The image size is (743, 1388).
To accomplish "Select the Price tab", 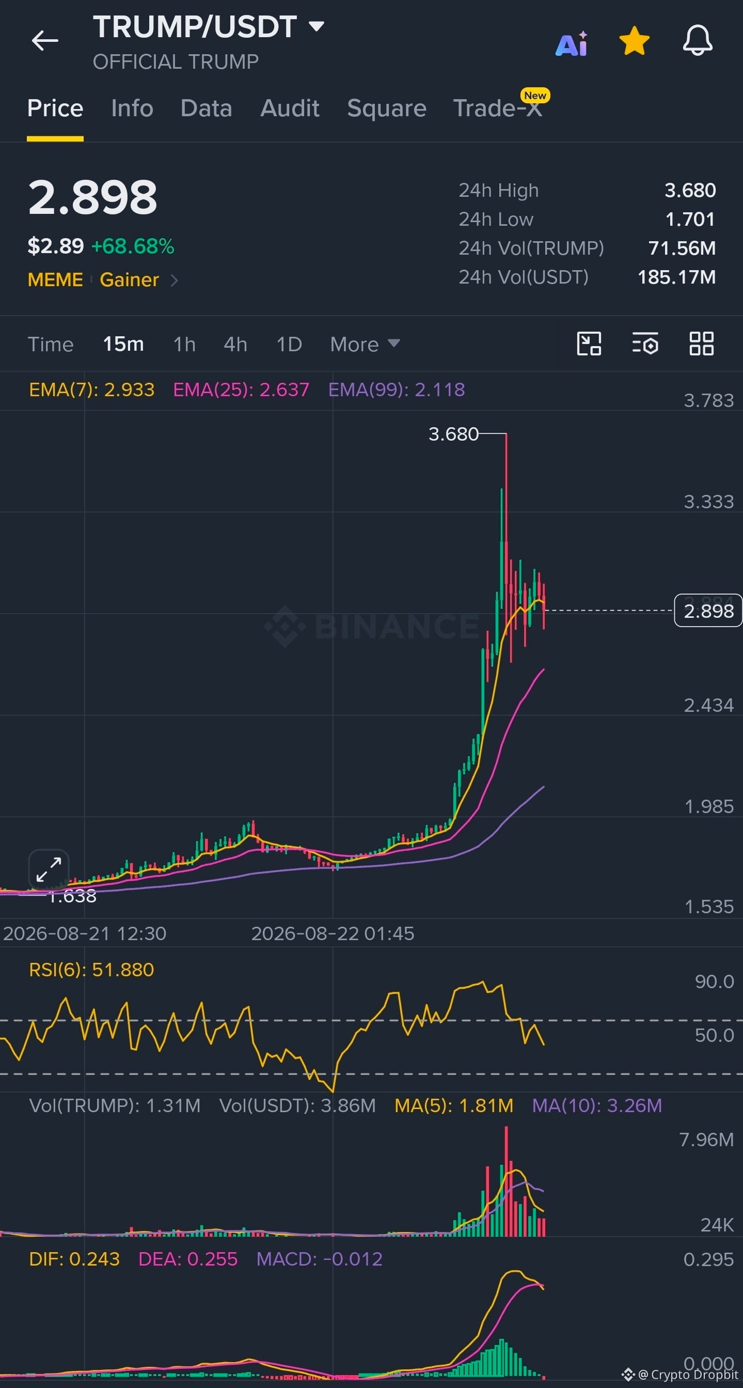I will [x=55, y=108].
